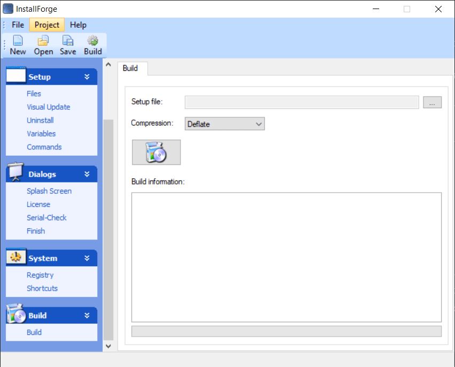Screen dimensions: 455x367
Task: Open the License dialog page
Action: (x=38, y=204)
